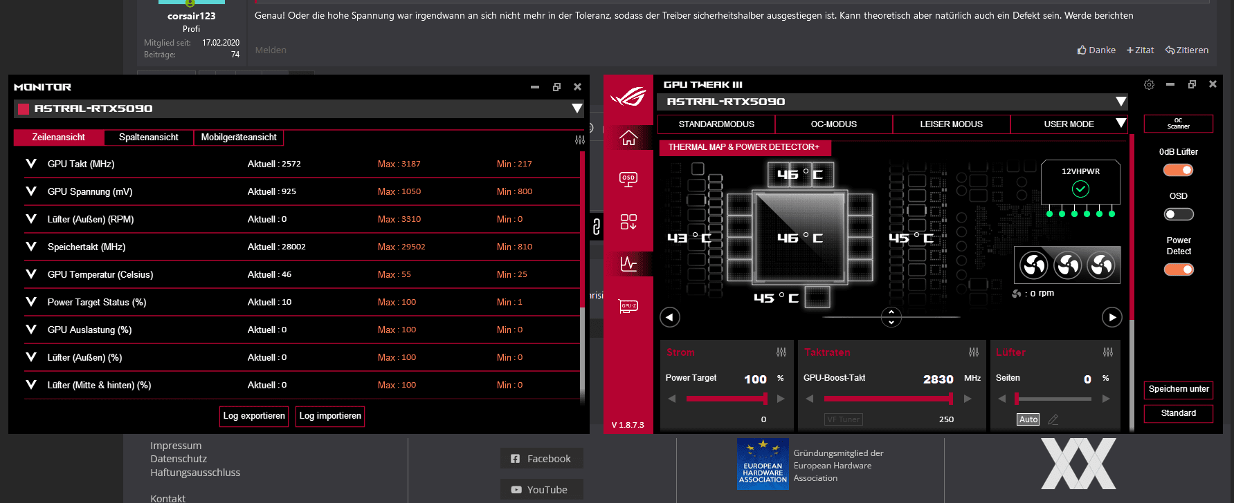Open ASTRAL-RTX5090 dropdown in Monitor window

point(577,108)
